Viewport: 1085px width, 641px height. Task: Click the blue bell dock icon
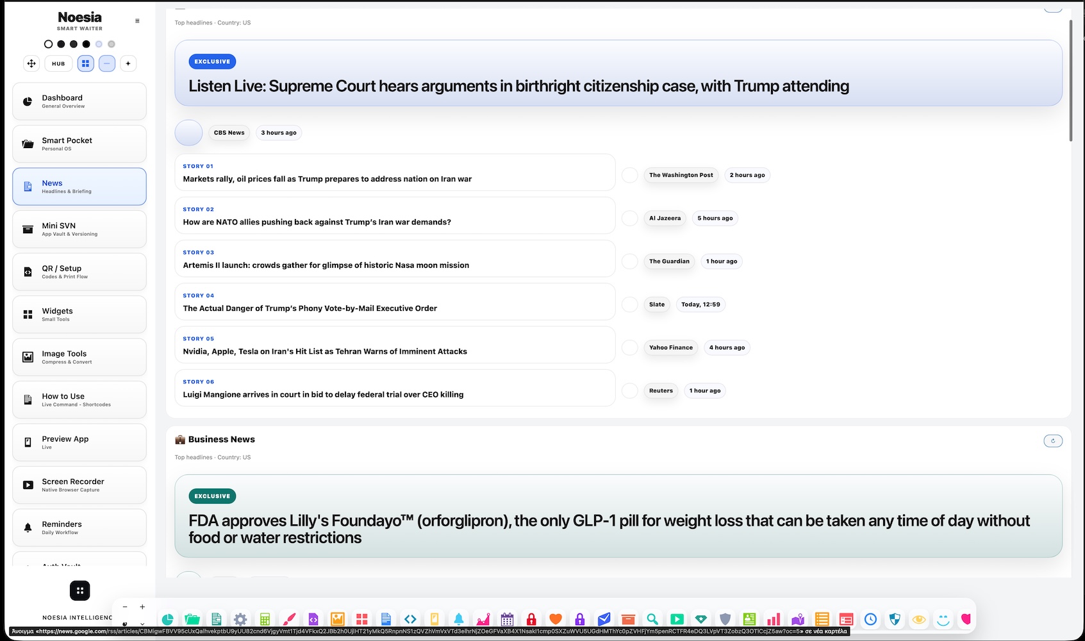tap(459, 619)
